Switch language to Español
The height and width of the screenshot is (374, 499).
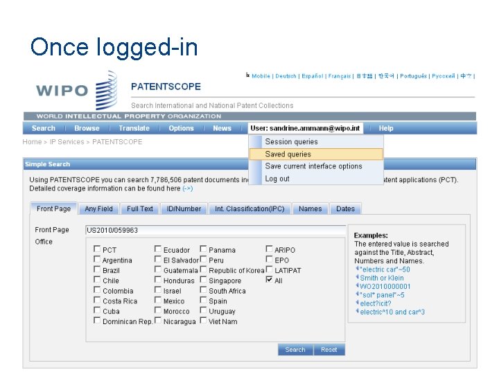click(x=312, y=76)
